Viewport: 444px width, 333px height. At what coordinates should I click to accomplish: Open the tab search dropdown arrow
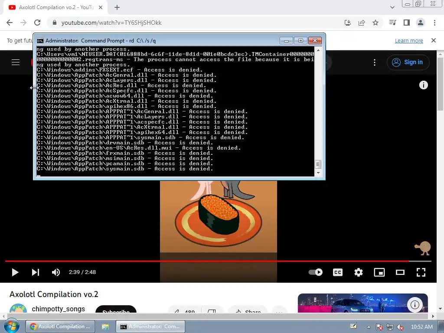[x=392, y=8]
